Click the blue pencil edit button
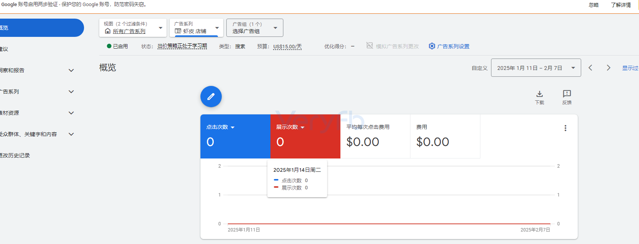This screenshot has height=244, width=639. tap(211, 97)
